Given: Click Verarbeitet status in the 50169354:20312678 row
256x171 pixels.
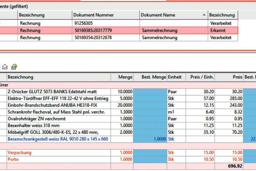Looking at the screenshot, I should coord(223,38).
